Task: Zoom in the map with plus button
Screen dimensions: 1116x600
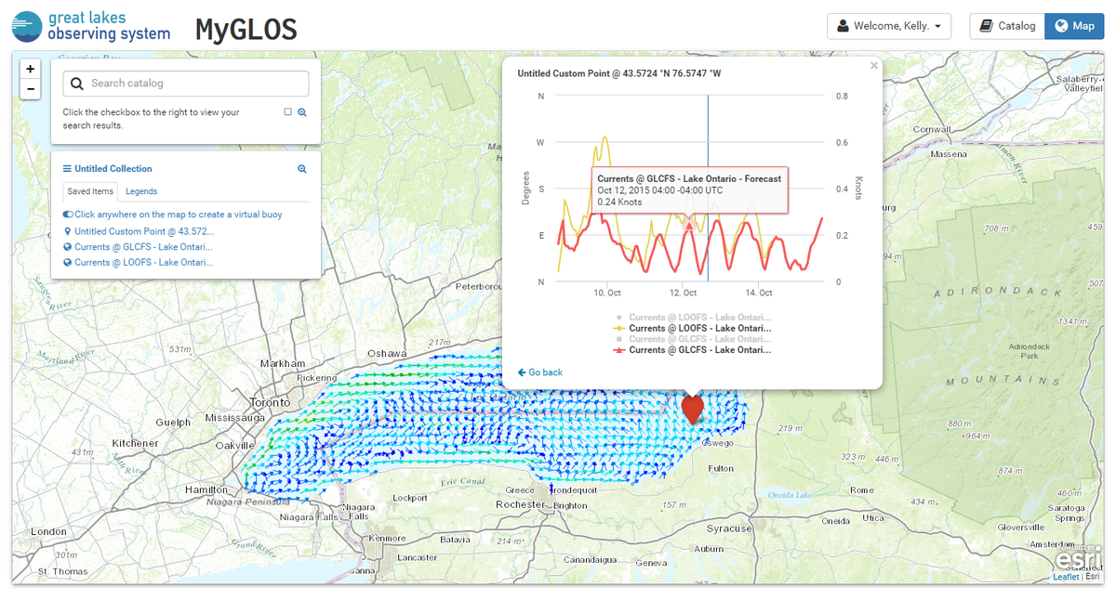Action: pos(31,69)
